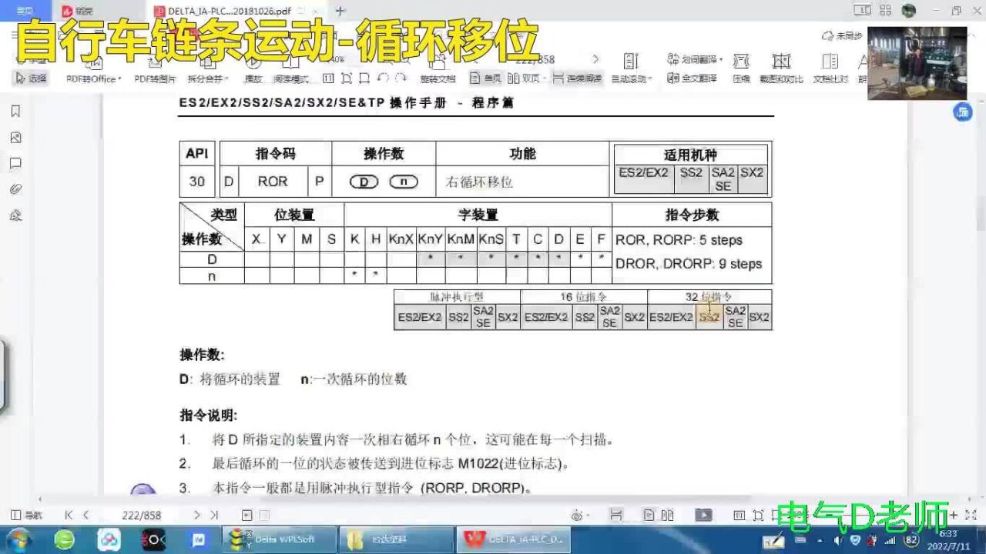Open the comments panel in left sidebar
Viewport: 986px width, 554px height.
(x=15, y=164)
